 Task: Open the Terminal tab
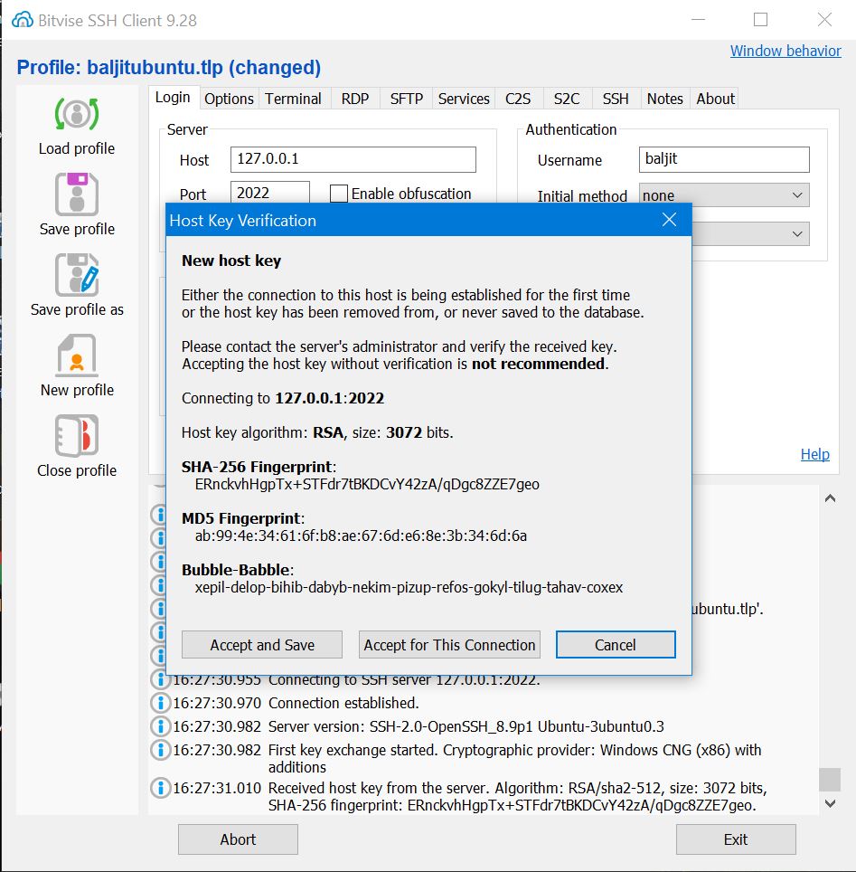pos(293,99)
